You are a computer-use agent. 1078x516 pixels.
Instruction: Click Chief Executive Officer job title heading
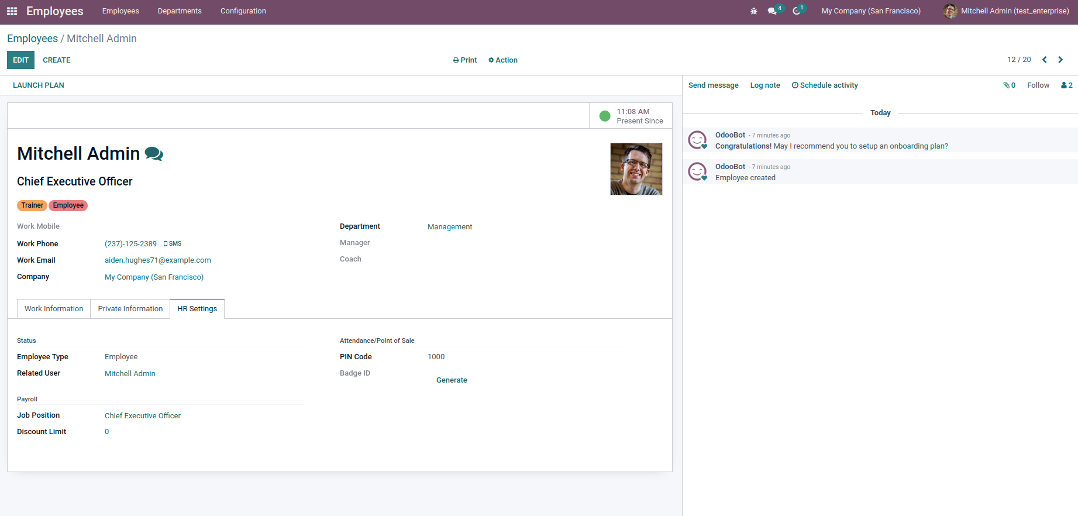pos(75,181)
